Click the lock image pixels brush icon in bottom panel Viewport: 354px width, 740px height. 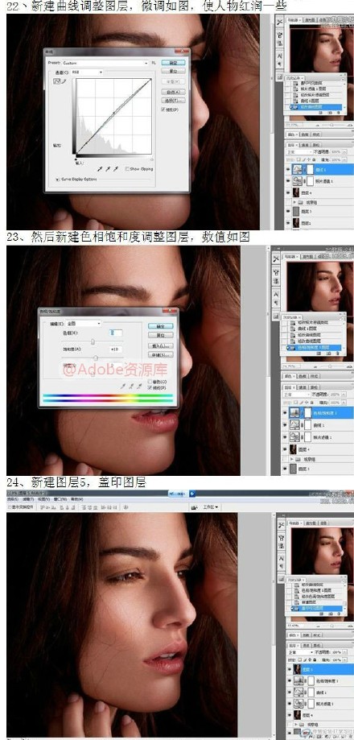304,659
